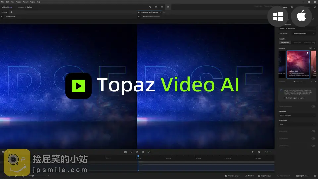Toggle the switch below Slow motion
The width and height of the screenshot is (318, 179).
point(313,131)
